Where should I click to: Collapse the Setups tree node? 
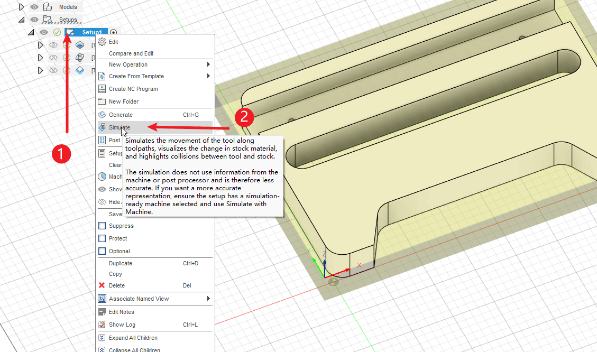22,20
